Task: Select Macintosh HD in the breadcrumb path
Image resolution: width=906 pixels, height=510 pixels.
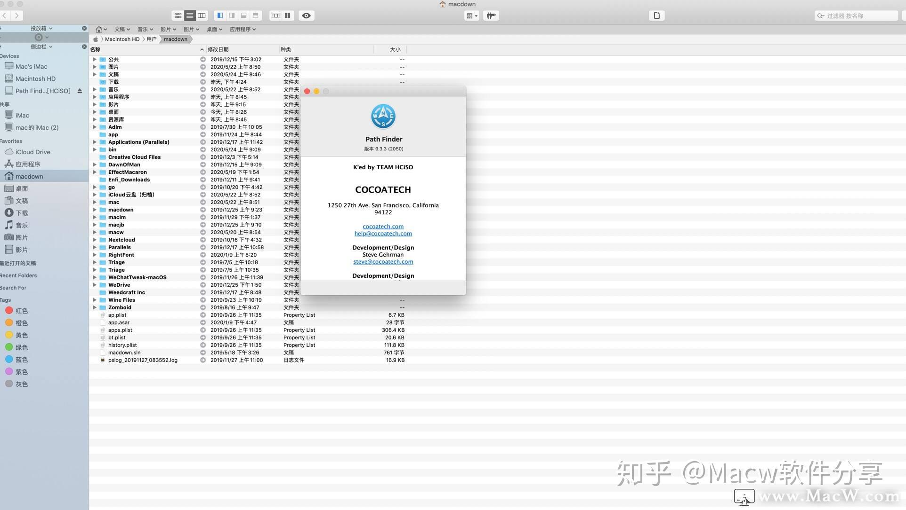Action: (121, 39)
